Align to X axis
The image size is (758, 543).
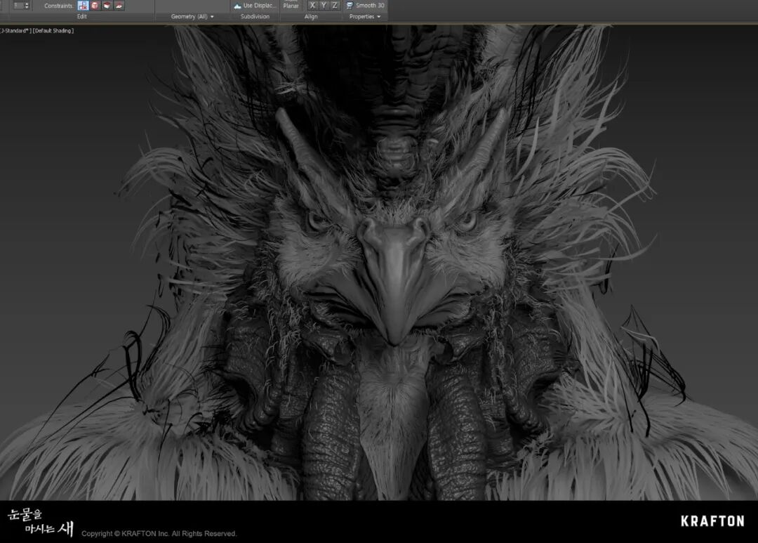pos(312,6)
